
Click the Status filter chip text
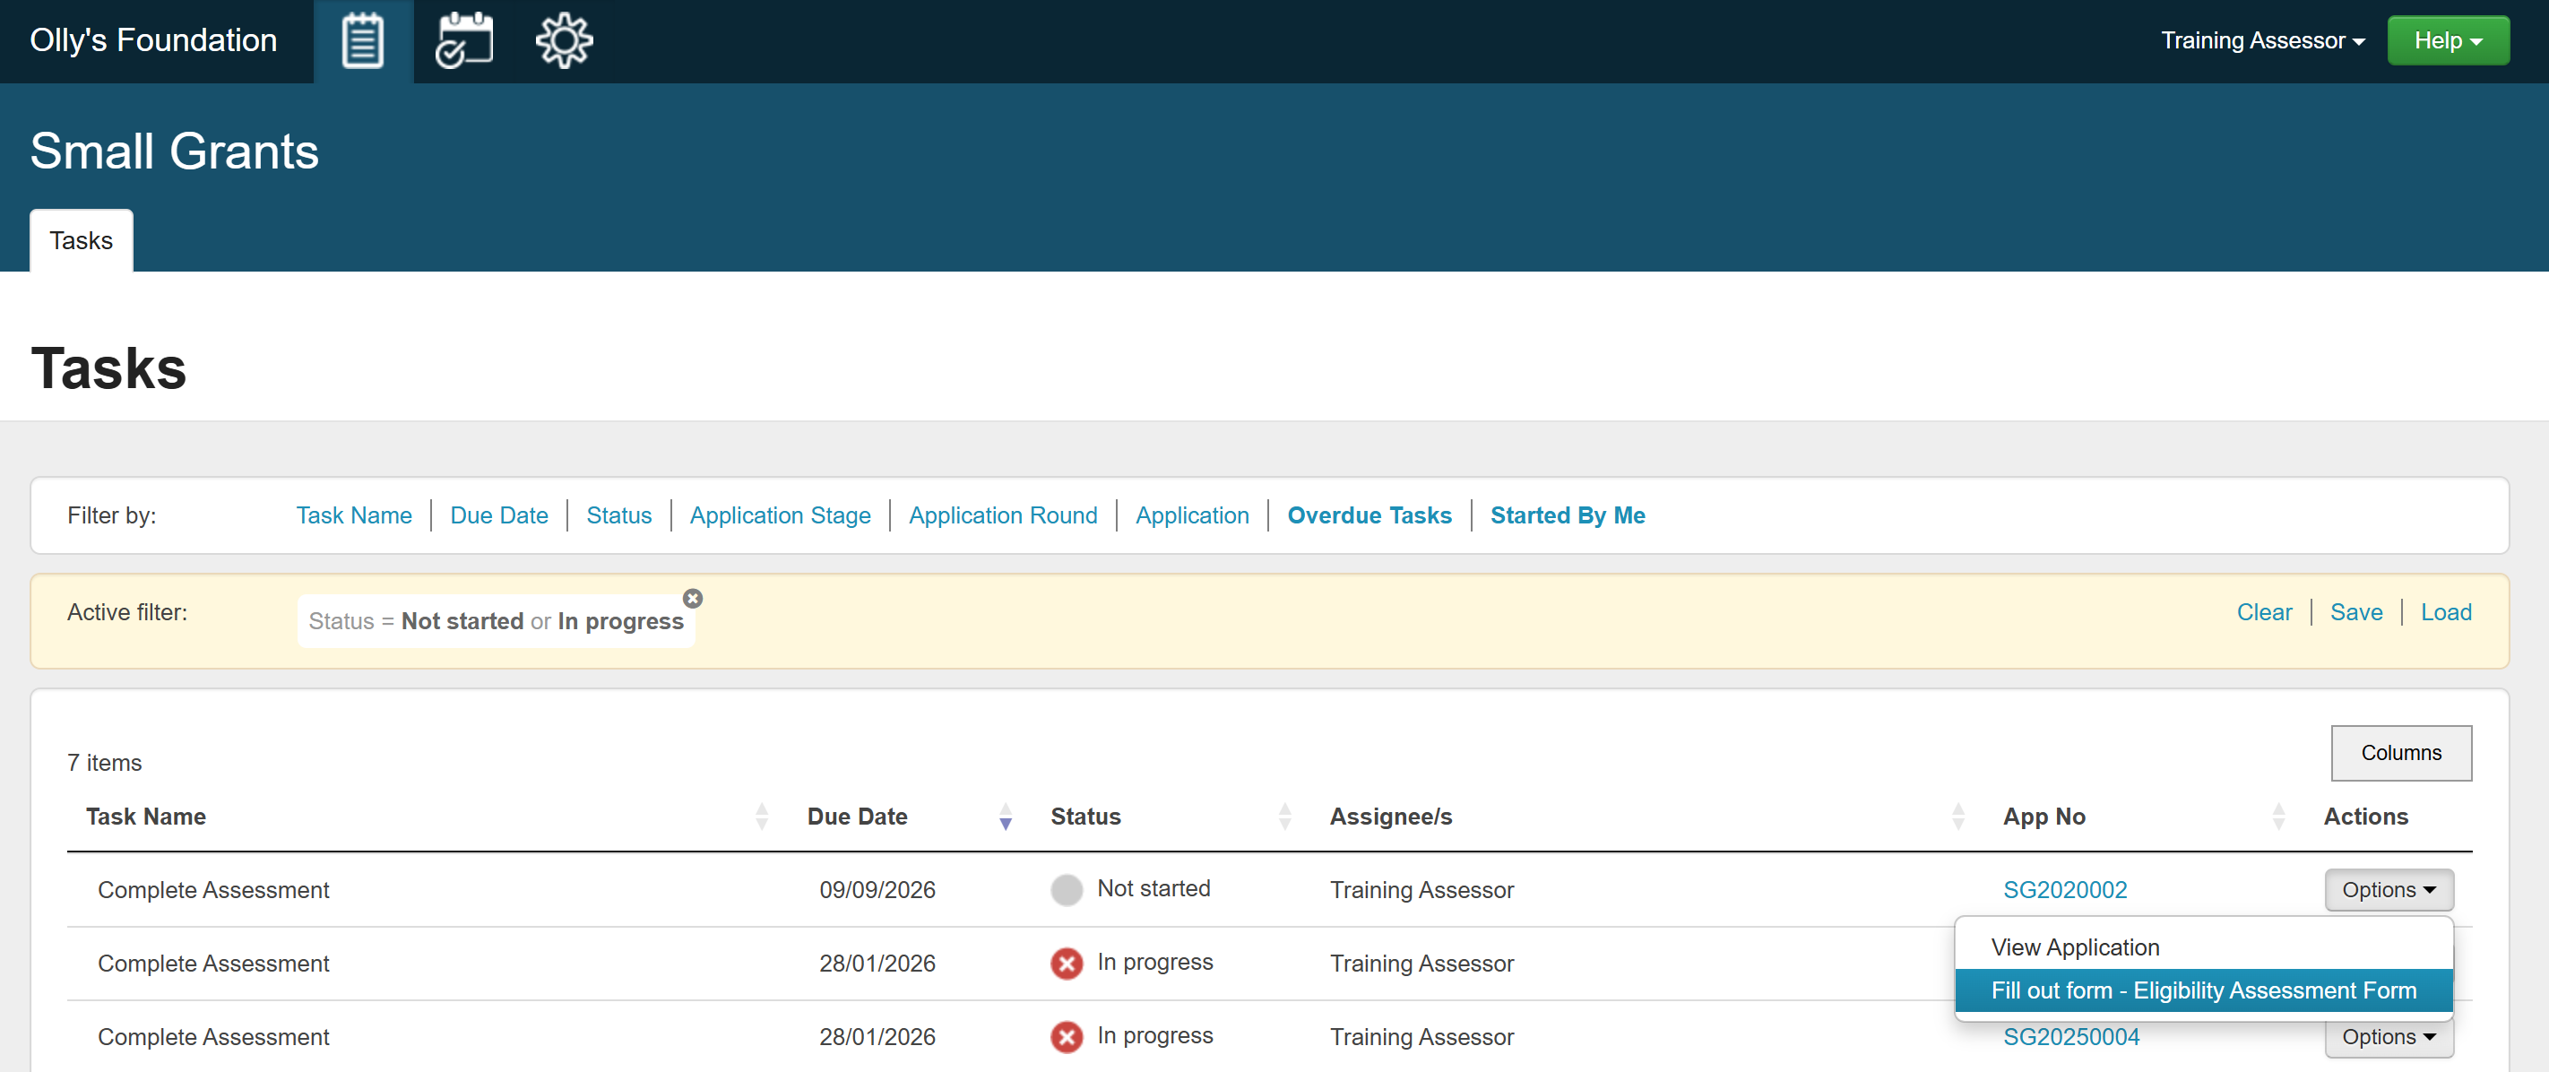pos(496,622)
